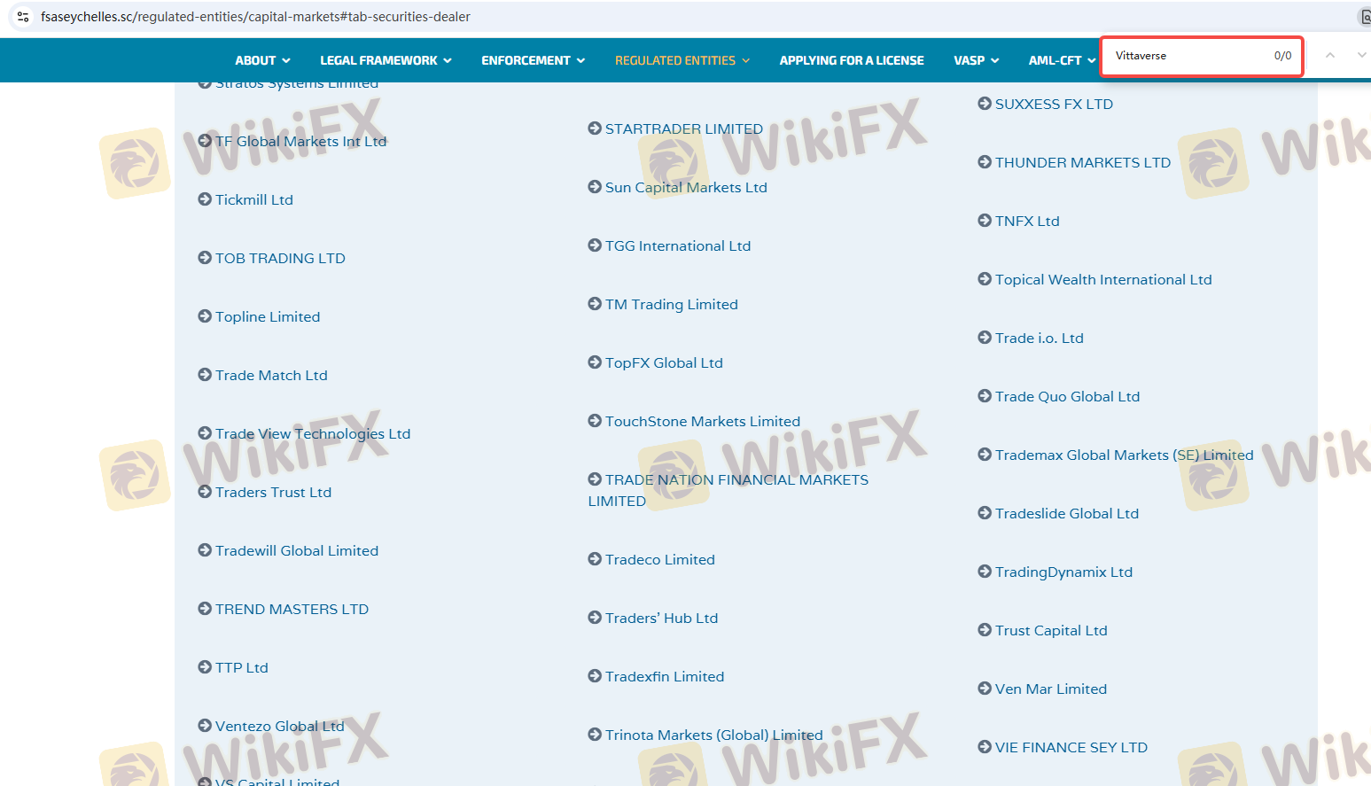Click the site information icon in address bar
Screen dimensions: 1371x786
pos(23,17)
